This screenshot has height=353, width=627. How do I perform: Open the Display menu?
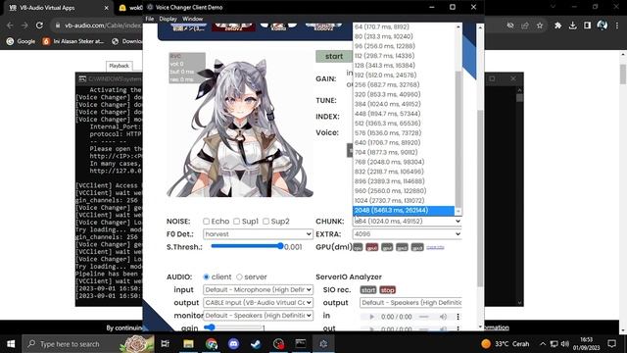(168, 19)
